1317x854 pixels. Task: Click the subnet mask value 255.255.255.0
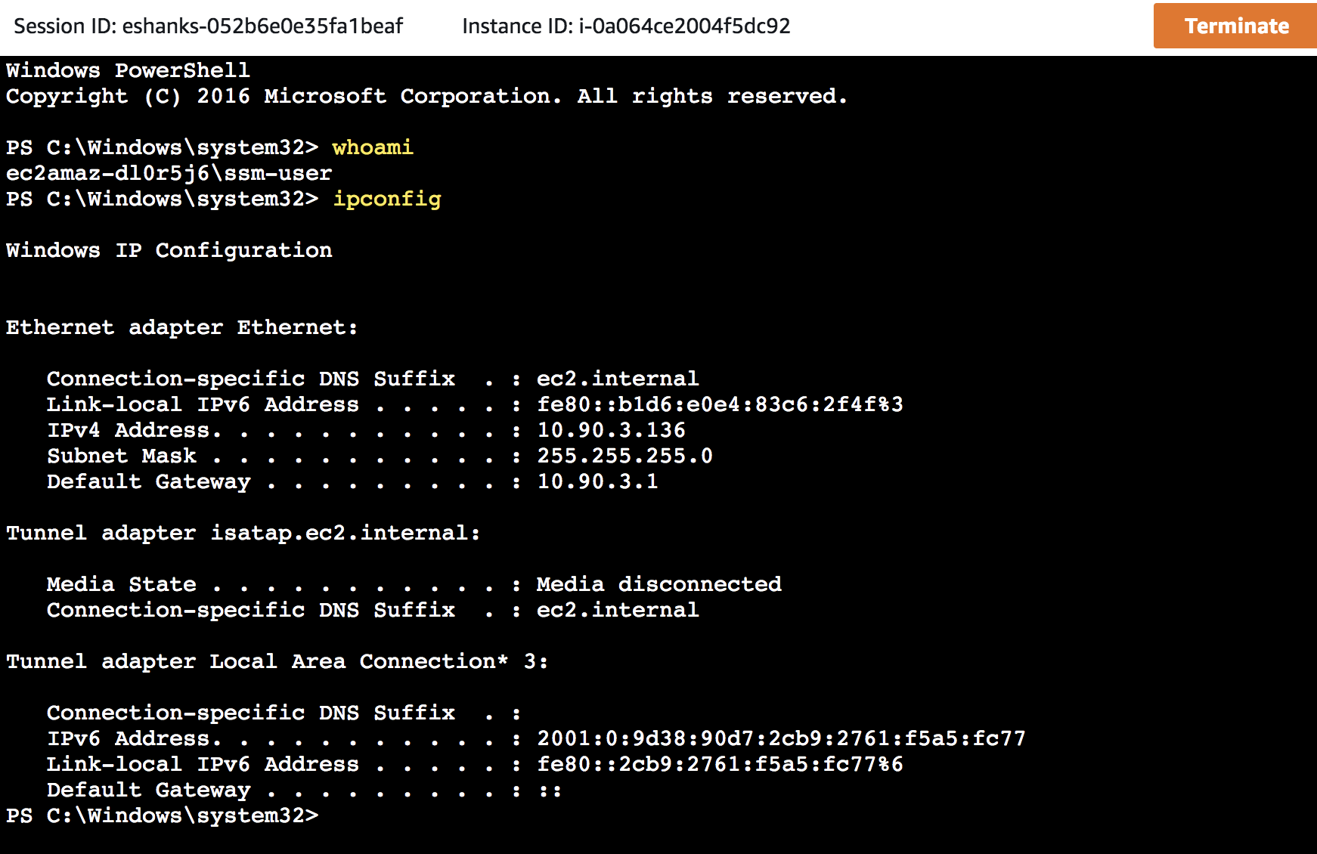(624, 456)
